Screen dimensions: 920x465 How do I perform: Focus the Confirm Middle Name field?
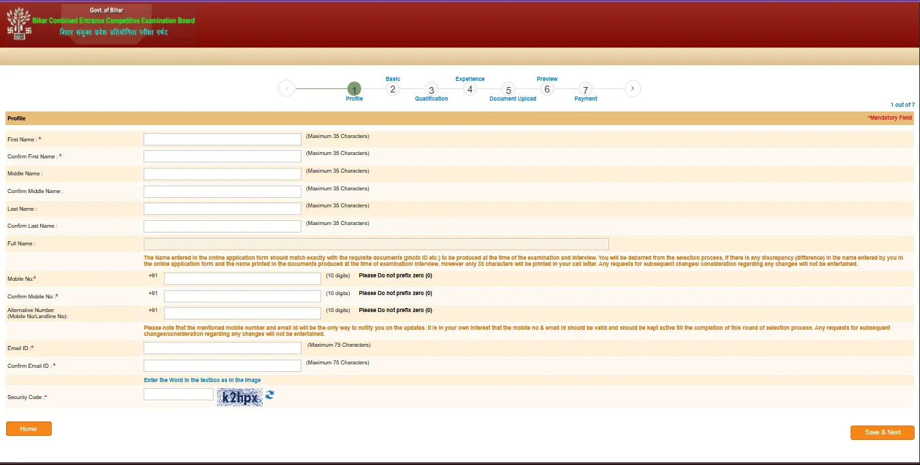pyautogui.click(x=223, y=192)
